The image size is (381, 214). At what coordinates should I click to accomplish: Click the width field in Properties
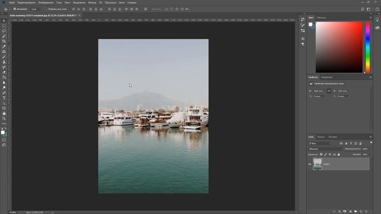coord(318,91)
